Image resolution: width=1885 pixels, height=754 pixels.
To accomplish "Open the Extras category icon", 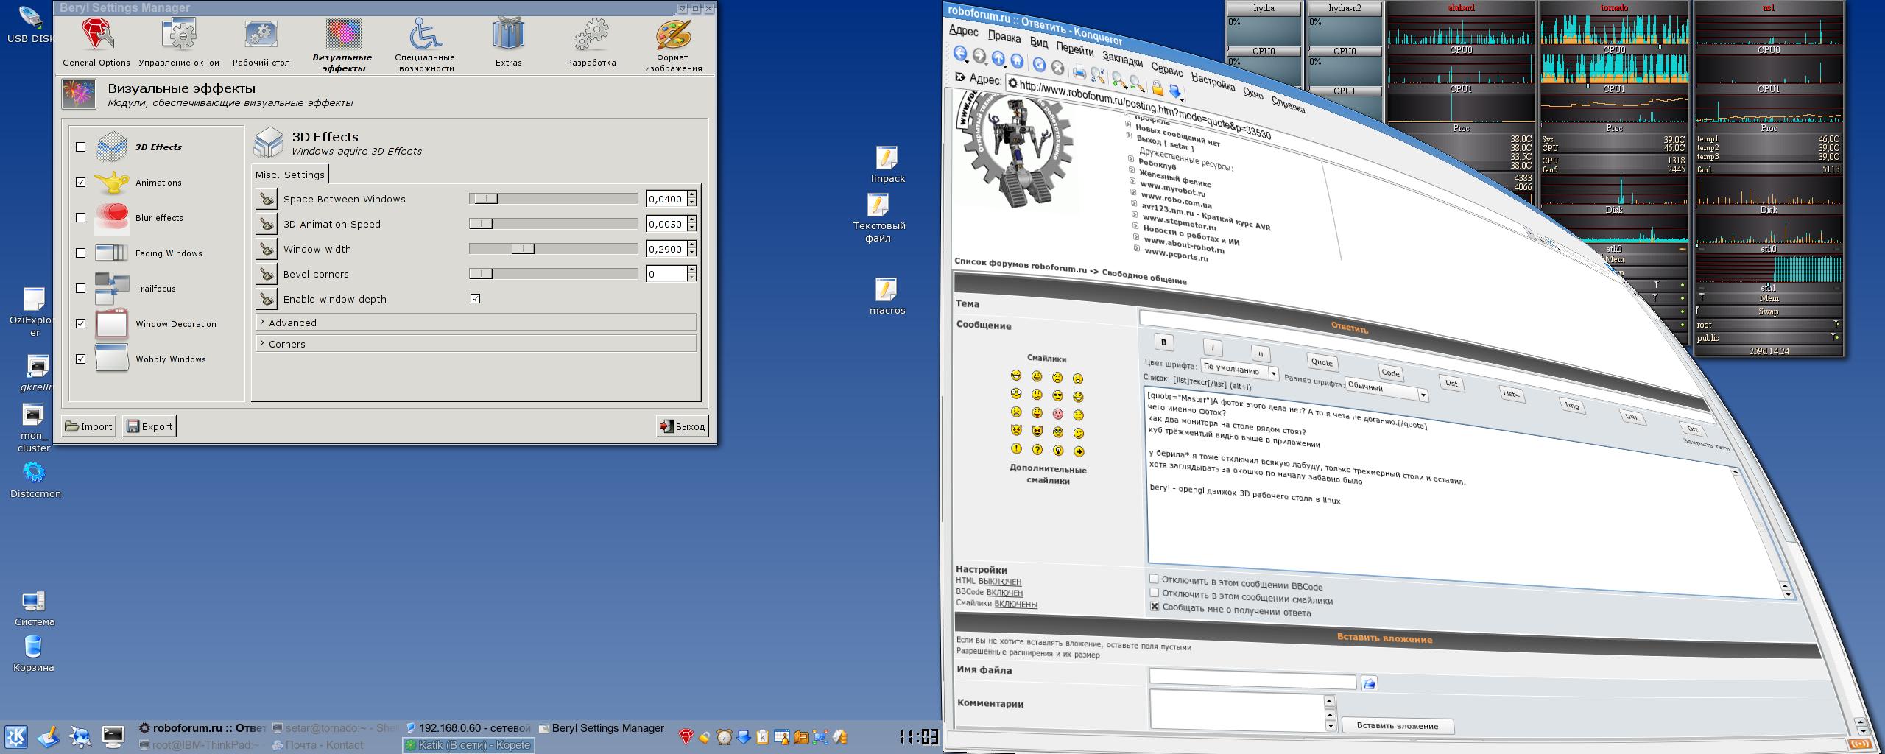I will tap(508, 35).
